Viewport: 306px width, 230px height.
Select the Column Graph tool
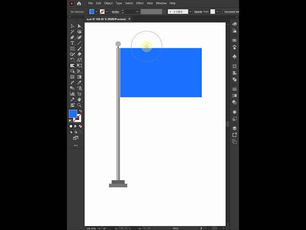pos(72,94)
